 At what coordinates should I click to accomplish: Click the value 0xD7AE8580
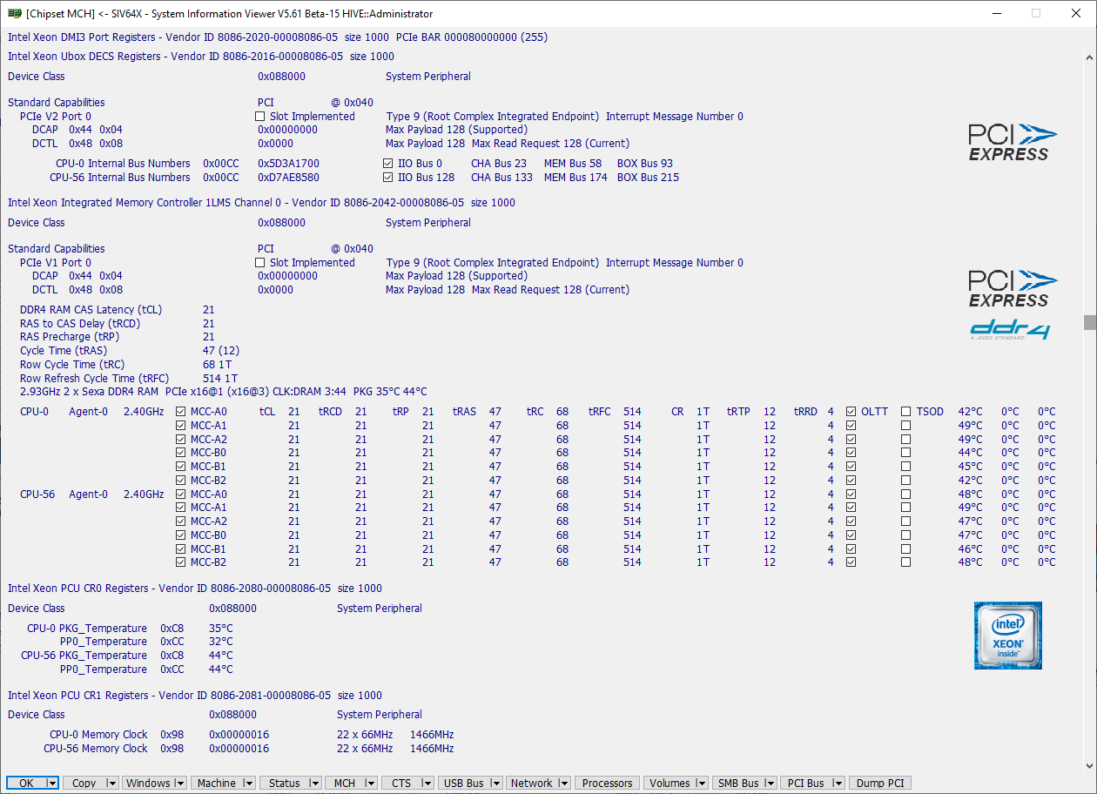coord(288,178)
